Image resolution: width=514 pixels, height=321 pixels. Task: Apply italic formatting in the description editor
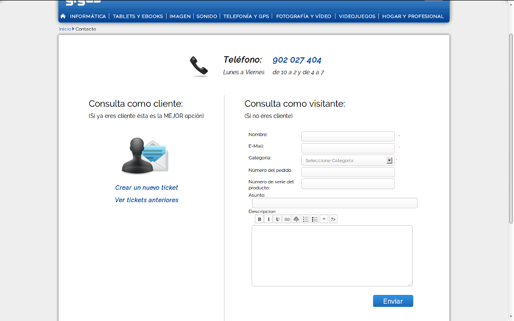coord(268,219)
